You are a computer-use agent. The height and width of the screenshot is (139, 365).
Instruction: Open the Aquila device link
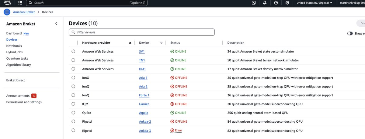pos(144,113)
